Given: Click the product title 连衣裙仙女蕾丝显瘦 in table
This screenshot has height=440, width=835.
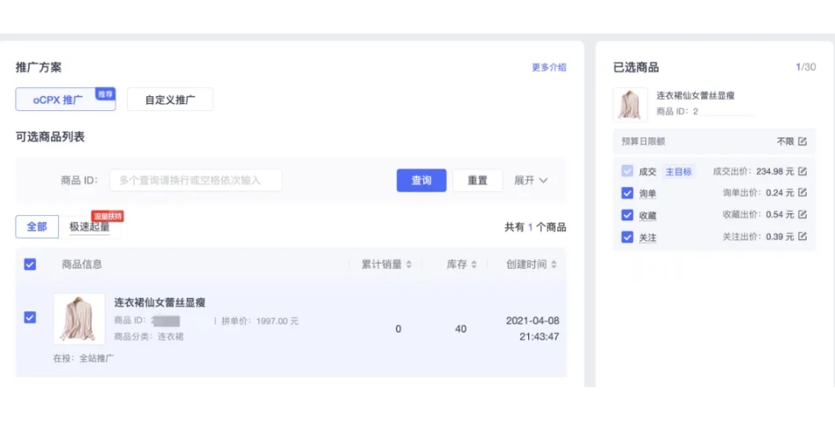Looking at the screenshot, I should pos(160,302).
